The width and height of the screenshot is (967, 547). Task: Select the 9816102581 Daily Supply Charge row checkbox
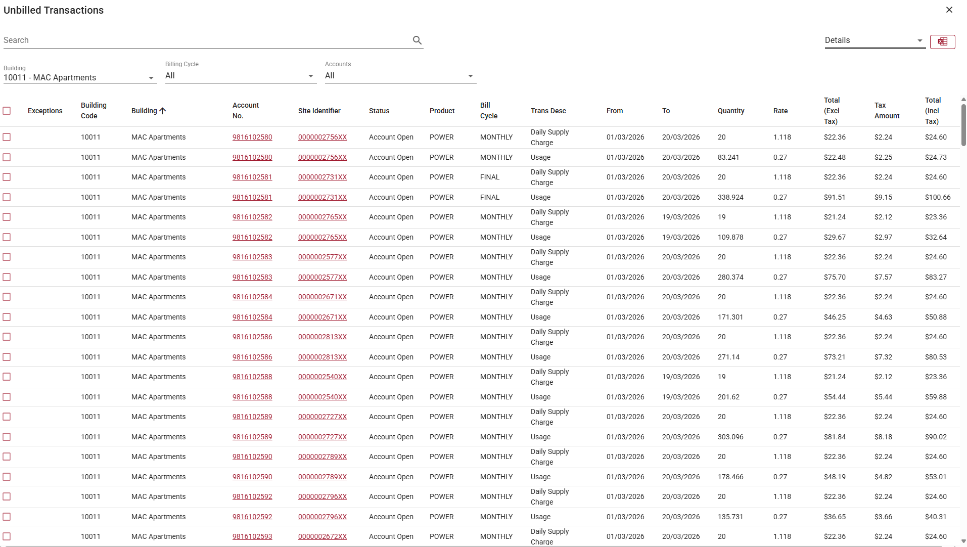coord(7,177)
